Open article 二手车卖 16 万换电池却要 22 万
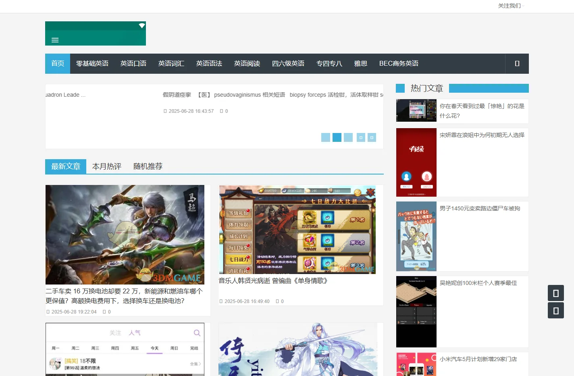574x376 pixels. point(124,296)
